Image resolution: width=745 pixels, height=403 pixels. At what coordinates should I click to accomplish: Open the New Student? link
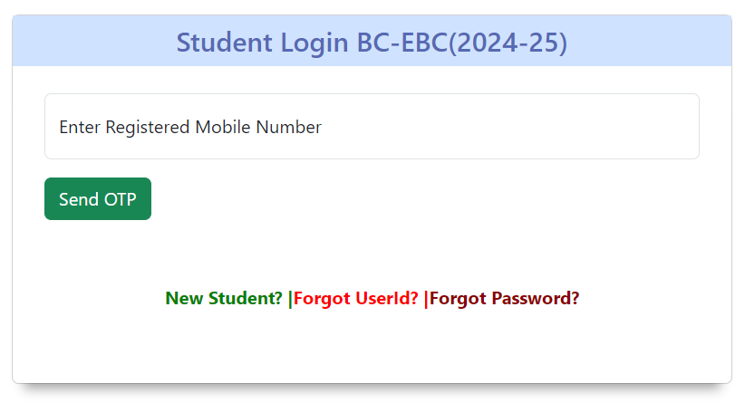(x=224, y=299)
